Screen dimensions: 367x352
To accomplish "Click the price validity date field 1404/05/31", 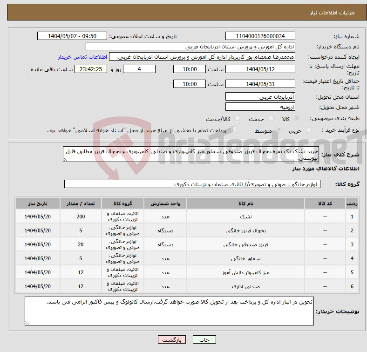I will click(x=260, y=84).
